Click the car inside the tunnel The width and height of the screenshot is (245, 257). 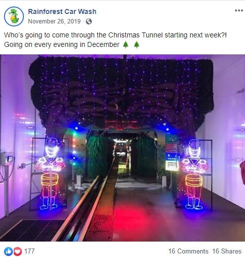(x=122, y=150)
